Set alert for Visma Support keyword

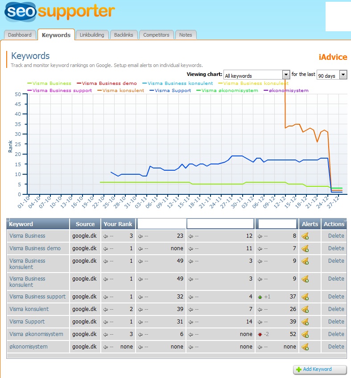(x=306, y=322)
